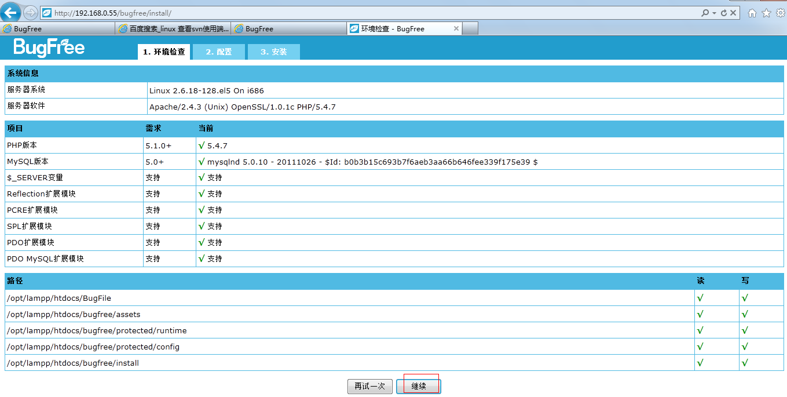Screen dimensions: 787x397
Task: Click the 写 column header
Action: 745,281
